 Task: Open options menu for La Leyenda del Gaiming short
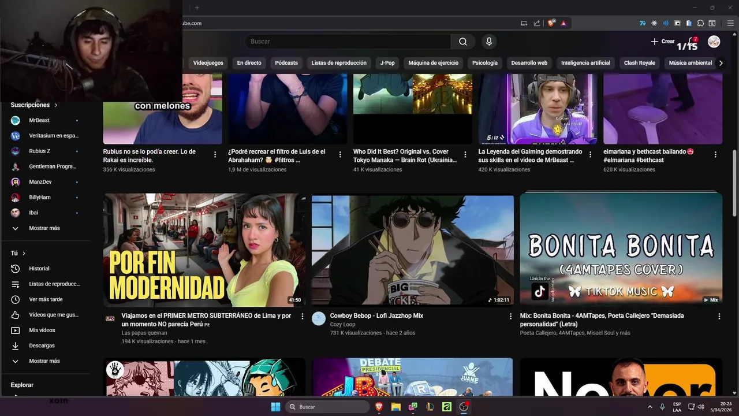coord(590,155)
